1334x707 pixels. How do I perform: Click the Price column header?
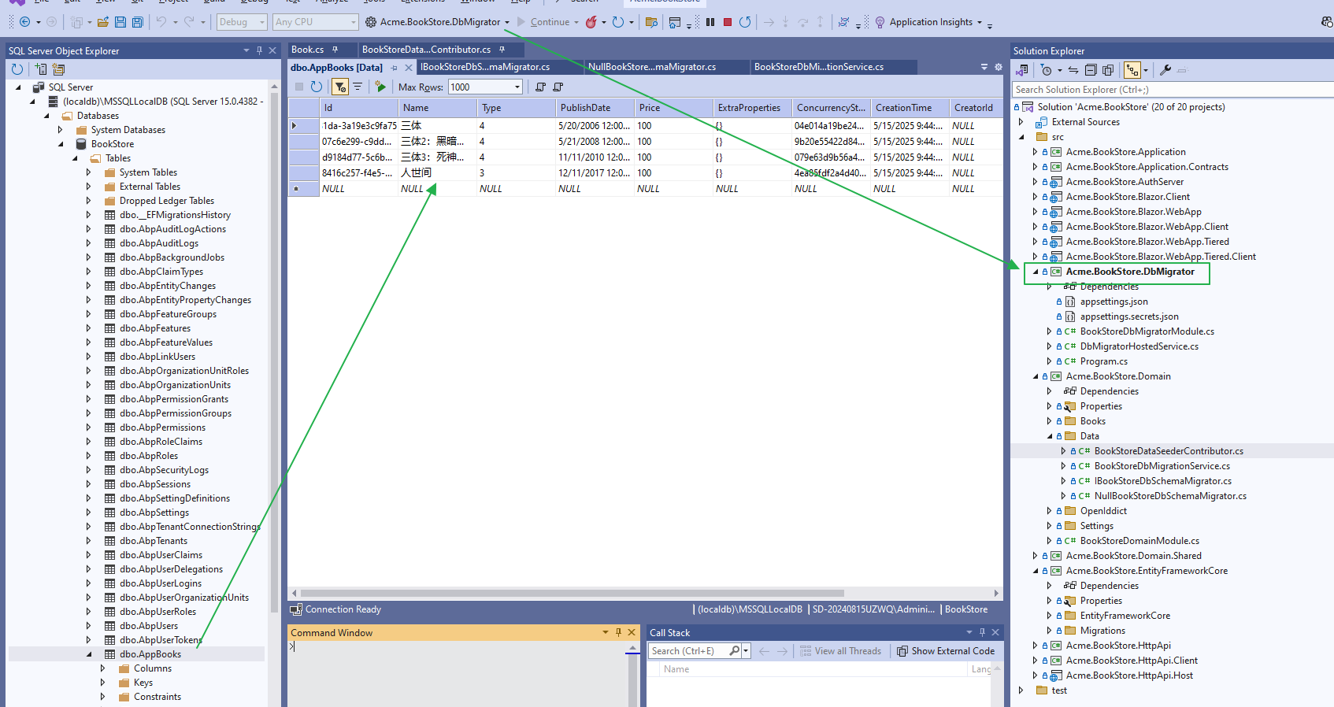click(x=673, y=108)
